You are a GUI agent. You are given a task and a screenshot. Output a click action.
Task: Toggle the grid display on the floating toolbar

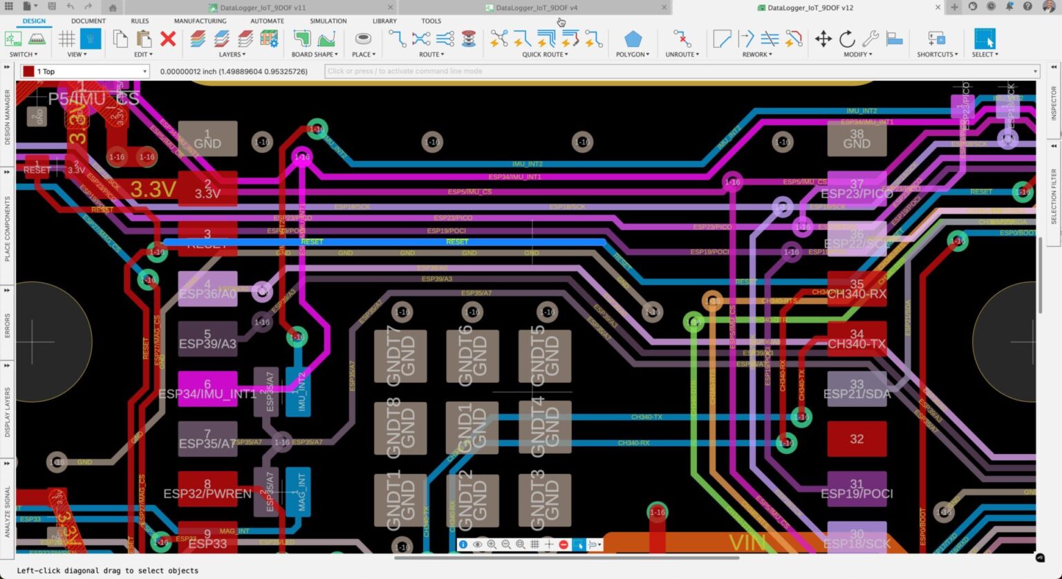coord(534,544)
